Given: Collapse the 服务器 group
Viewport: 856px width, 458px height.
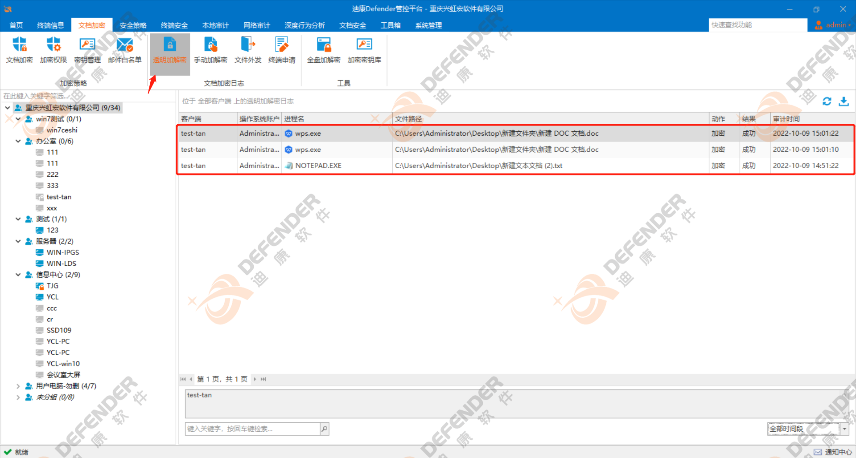Looking at the screenshot, I should (x=18, y=241).
